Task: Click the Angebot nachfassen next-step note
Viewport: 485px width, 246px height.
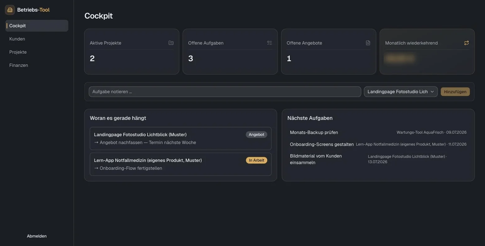Action: (145, 142)
